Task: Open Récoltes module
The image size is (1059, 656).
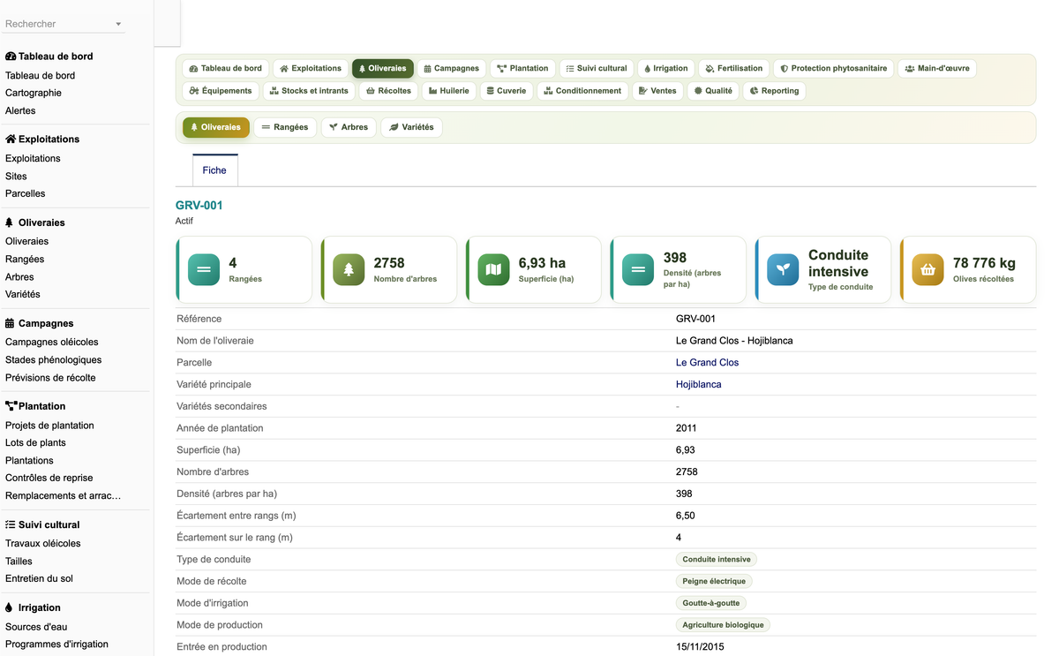Action: pos(388,91)
